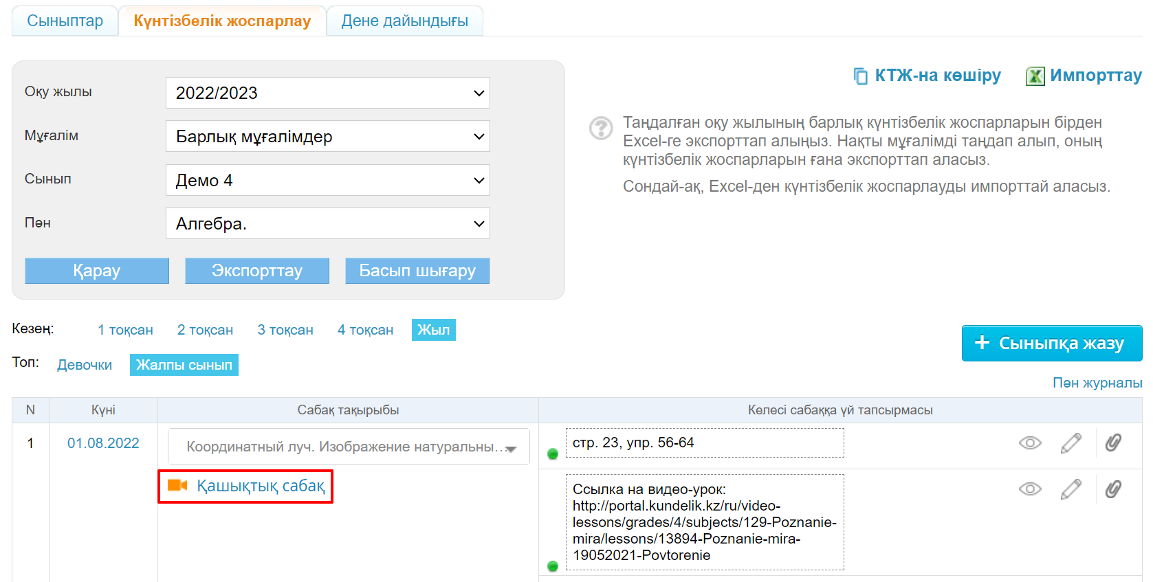
Task: Click the help question mark icon
Action: coord(601,128)
